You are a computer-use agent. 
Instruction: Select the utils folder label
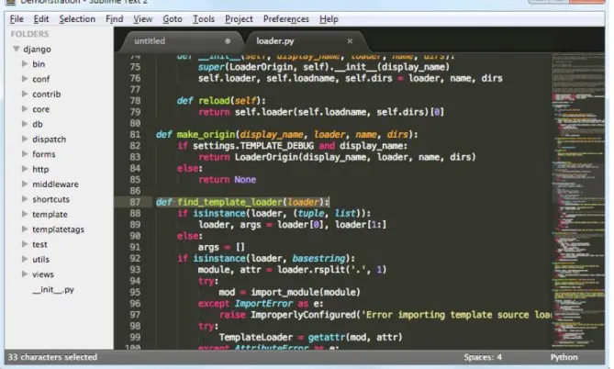click(x=40, y=260)
